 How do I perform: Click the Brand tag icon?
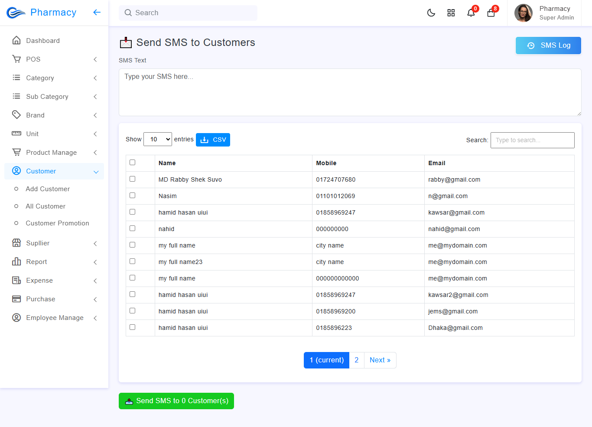(16, 115)
